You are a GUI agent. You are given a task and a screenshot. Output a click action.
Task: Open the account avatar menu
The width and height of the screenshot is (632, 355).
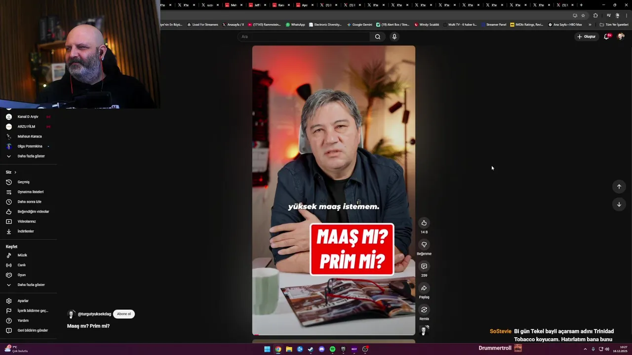(x=621, y=36)
